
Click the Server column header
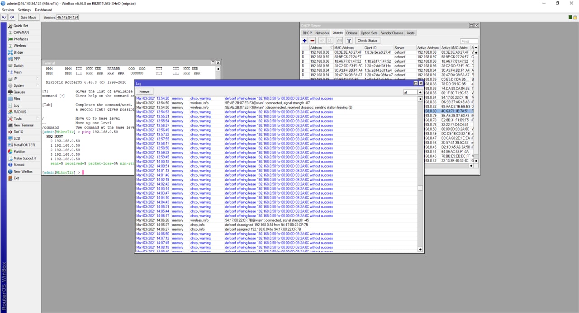[405, 48]
